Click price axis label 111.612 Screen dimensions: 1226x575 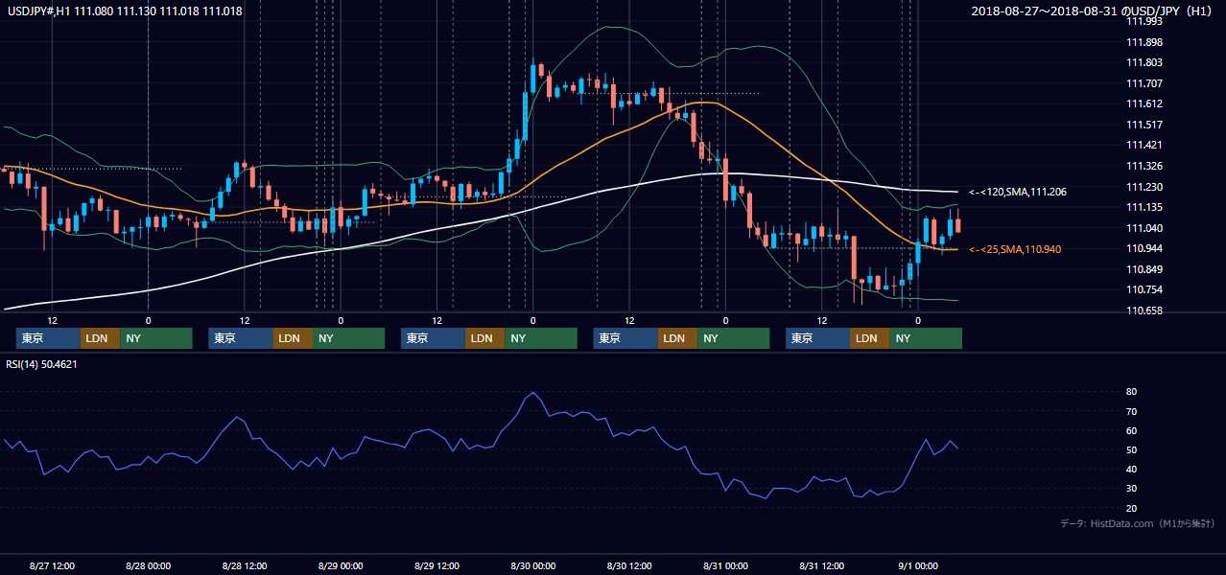tap(1144, 103)
